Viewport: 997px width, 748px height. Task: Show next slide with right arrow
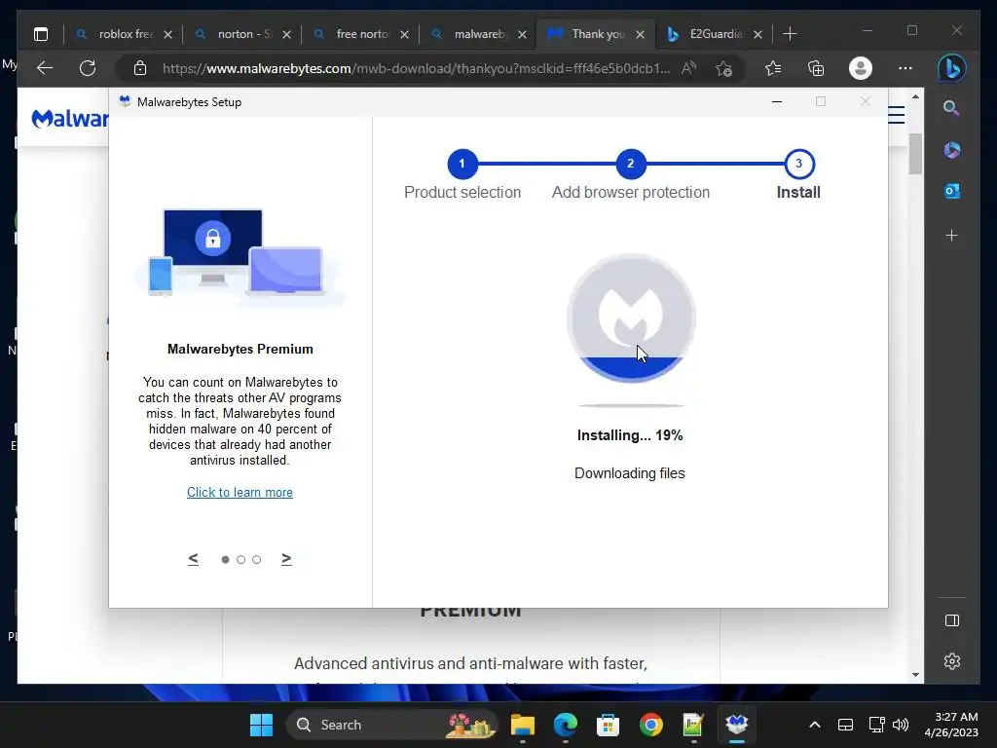coord(286,559)
